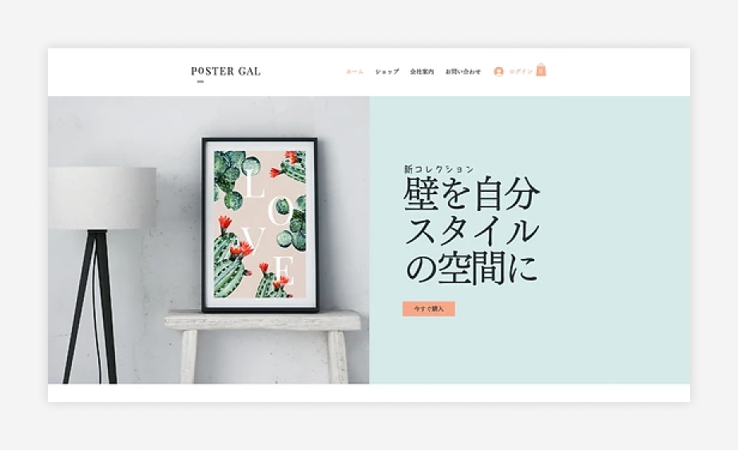Click the ログイン login link
Image resolution: width=738 pixels, height=450 pixels.
(521, 72)
